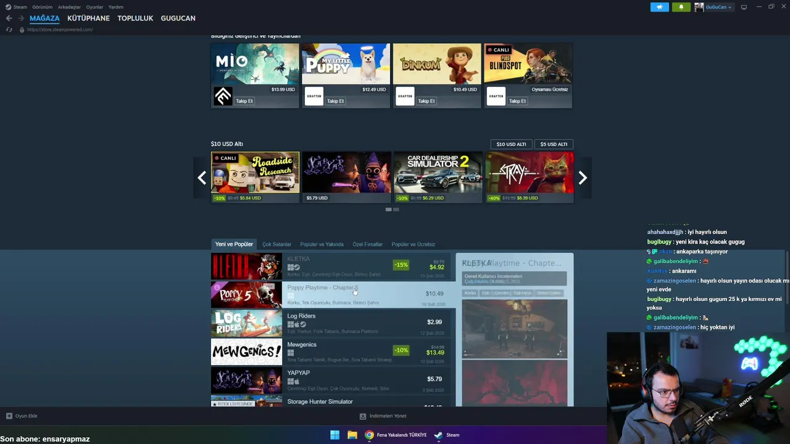Open KLETKA in the game list

330,266
